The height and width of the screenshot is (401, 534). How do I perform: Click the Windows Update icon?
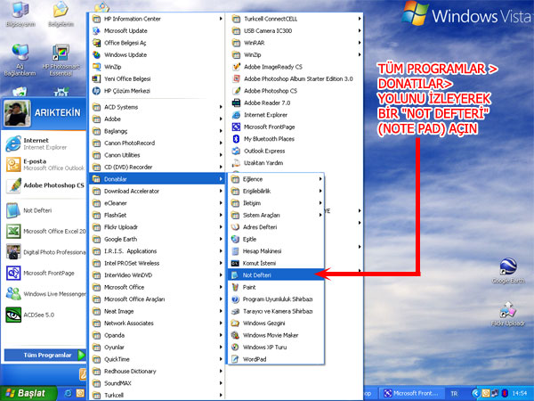coord(97,54)
